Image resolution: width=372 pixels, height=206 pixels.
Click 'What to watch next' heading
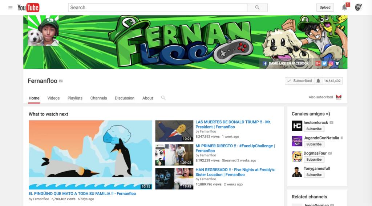click(48, 114)
